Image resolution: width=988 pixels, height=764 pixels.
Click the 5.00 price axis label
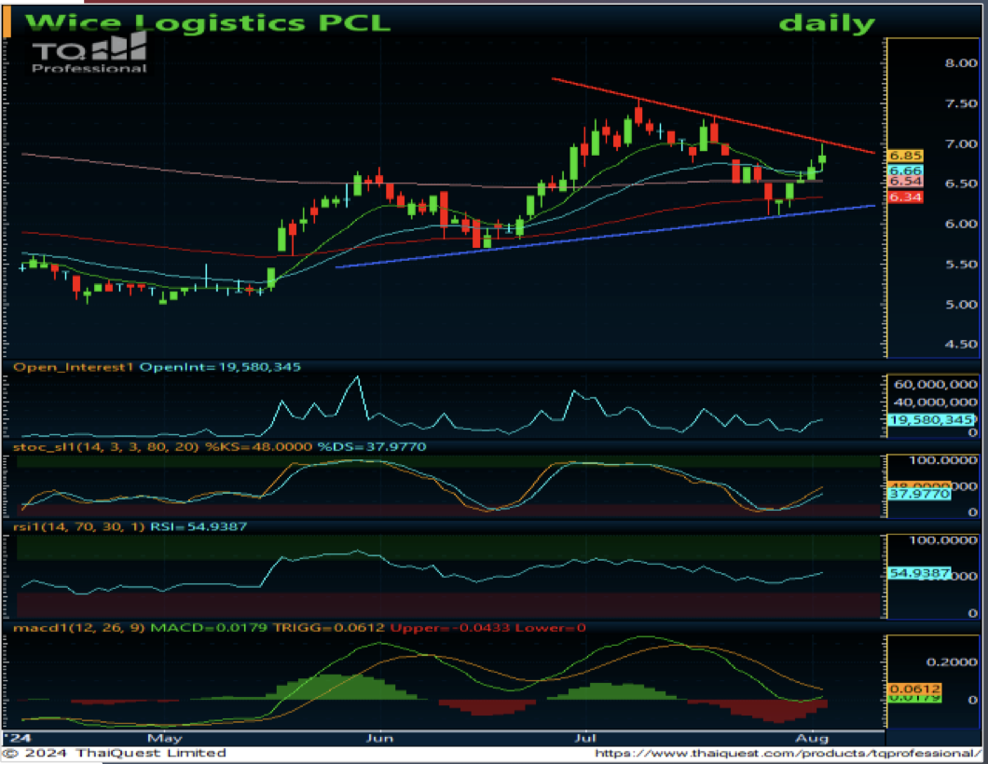(x=961, y=305)
